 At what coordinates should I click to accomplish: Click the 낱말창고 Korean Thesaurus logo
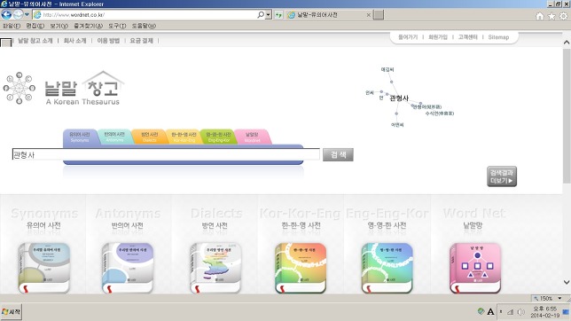coord(83,89)
